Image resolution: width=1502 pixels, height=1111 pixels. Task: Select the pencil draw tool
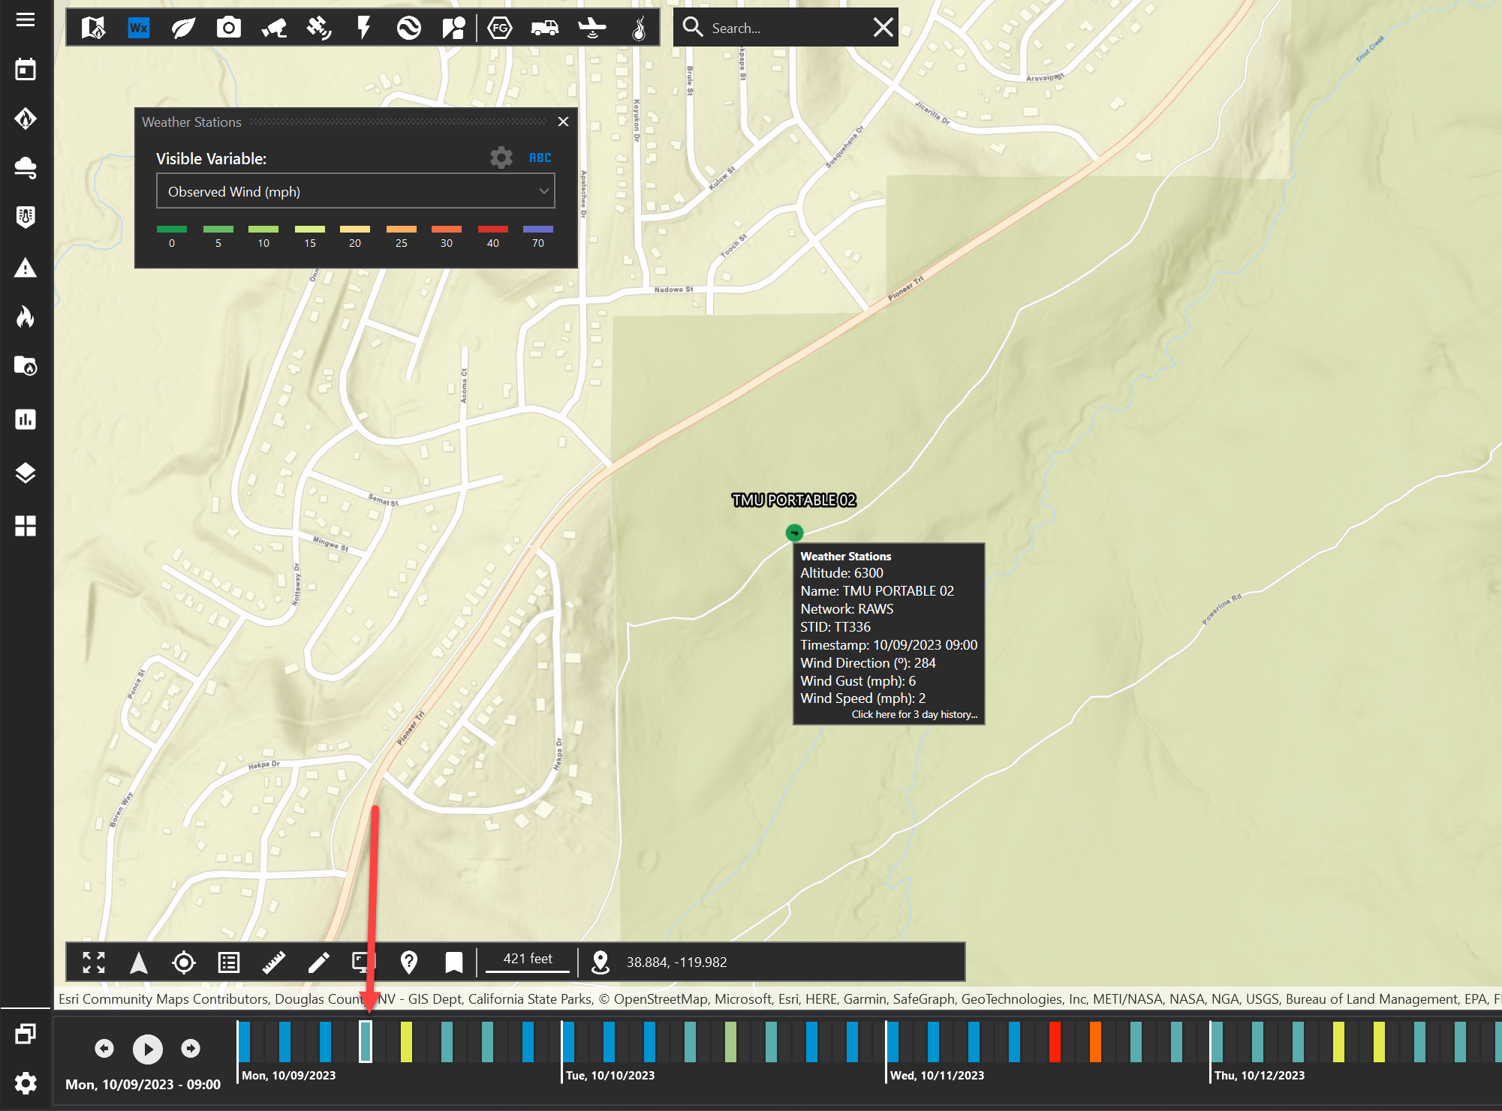point(319,962)
